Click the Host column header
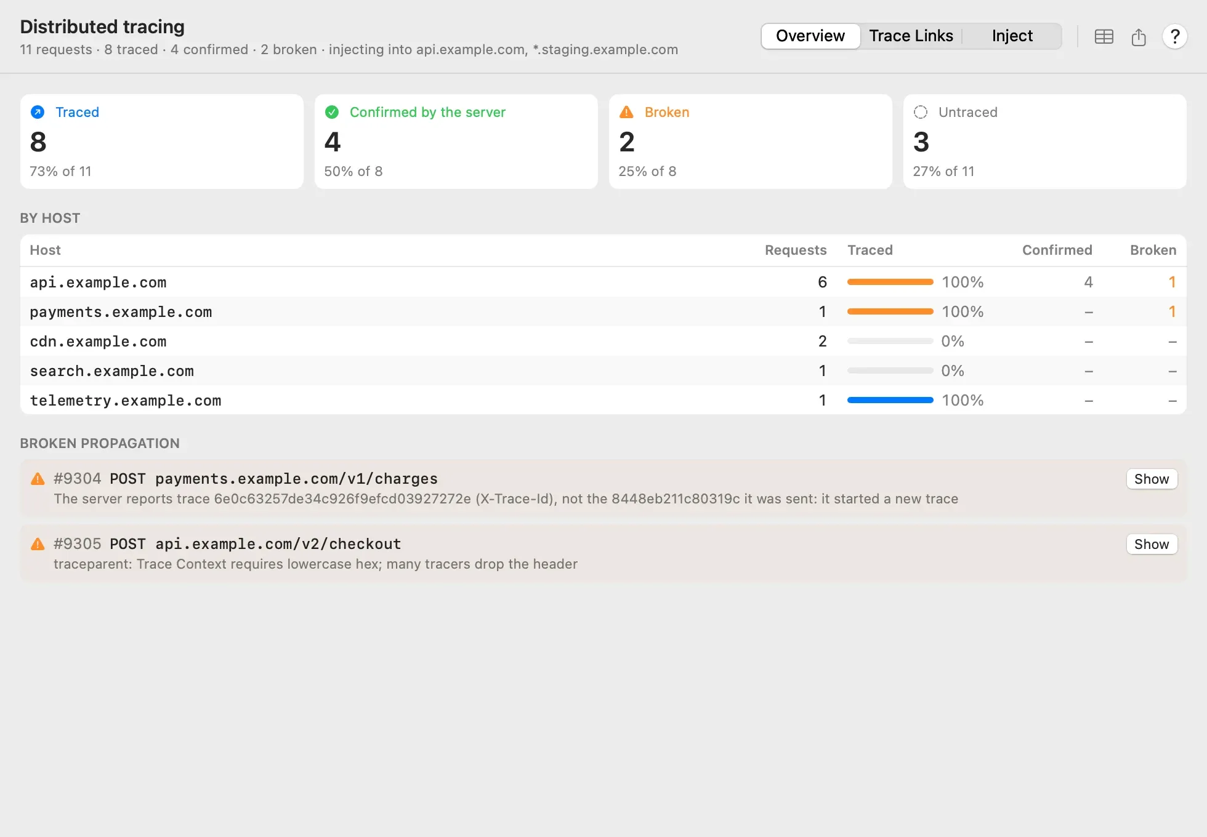The image size is (1207, 837). coord(45,250)
